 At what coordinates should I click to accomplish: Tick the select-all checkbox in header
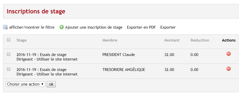click(x=8, y=40)
